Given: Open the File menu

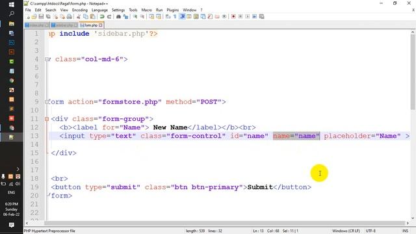Looking at the screenshot, I should click(x=28, y=10).
